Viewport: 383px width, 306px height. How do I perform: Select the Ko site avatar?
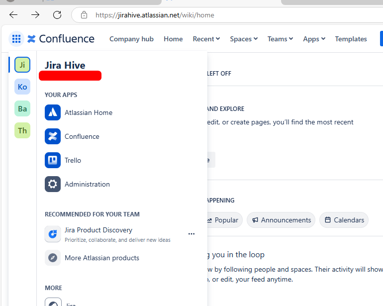click(x=22, y=87)
